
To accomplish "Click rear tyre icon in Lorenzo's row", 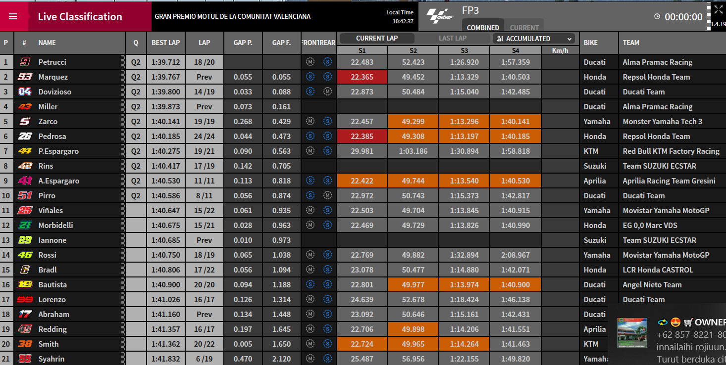I will [x=327, y=299].
